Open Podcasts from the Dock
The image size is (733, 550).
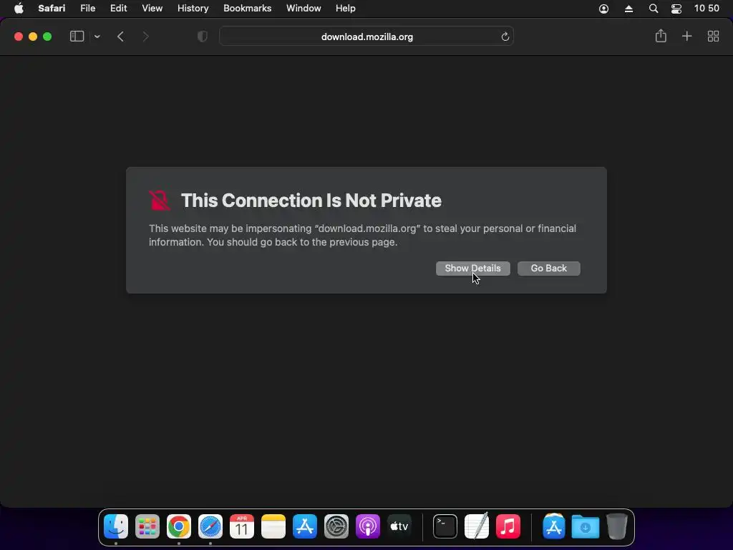pos(367,526)
